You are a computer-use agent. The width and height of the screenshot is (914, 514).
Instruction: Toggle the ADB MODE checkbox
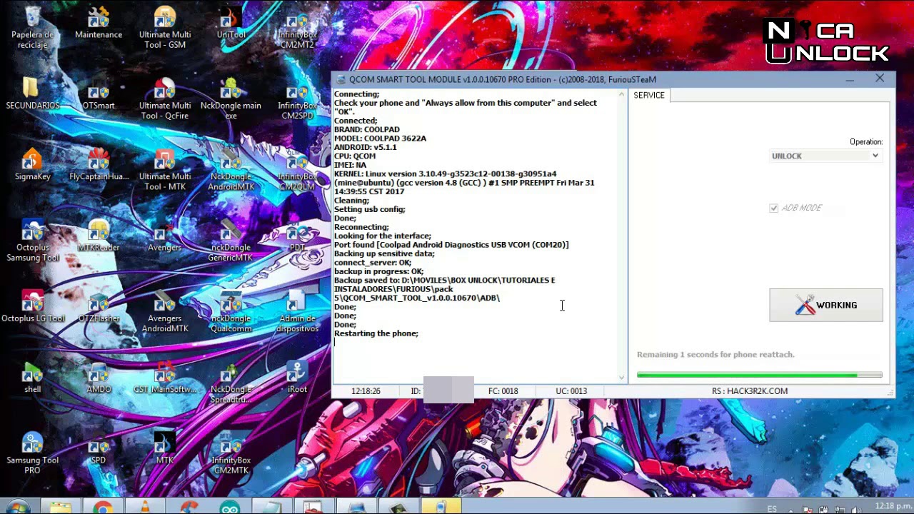[773, 208]
